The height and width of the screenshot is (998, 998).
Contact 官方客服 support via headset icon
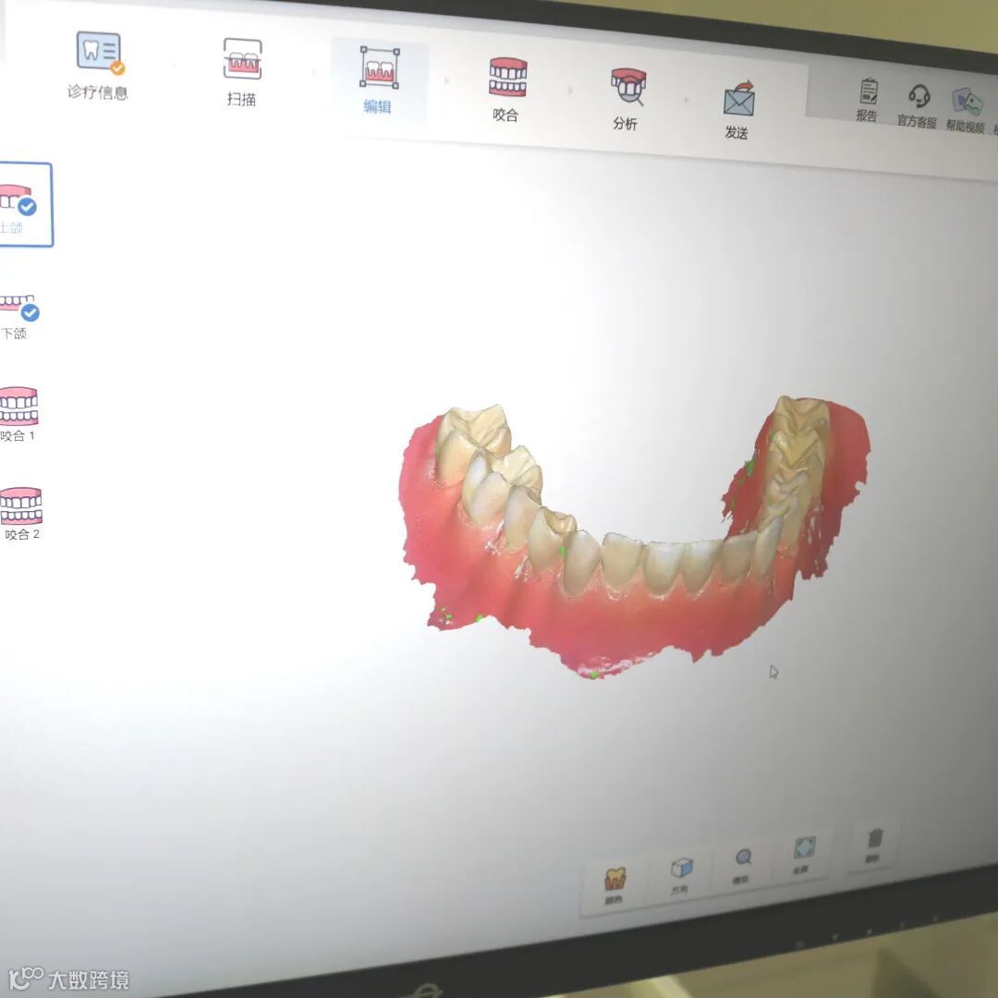[918, 105]
